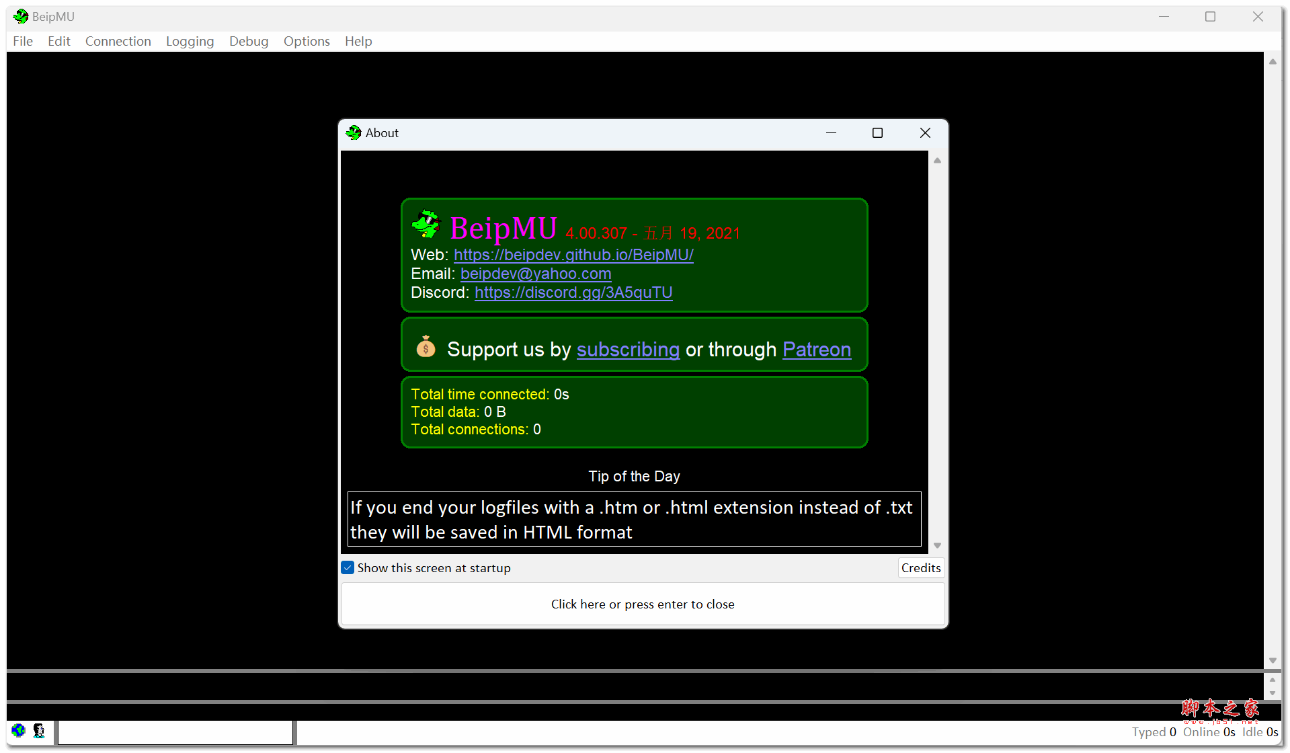Open the Discord invite link
The width and height of the screenshot is (1290, 753).
(x=573, y=292)
